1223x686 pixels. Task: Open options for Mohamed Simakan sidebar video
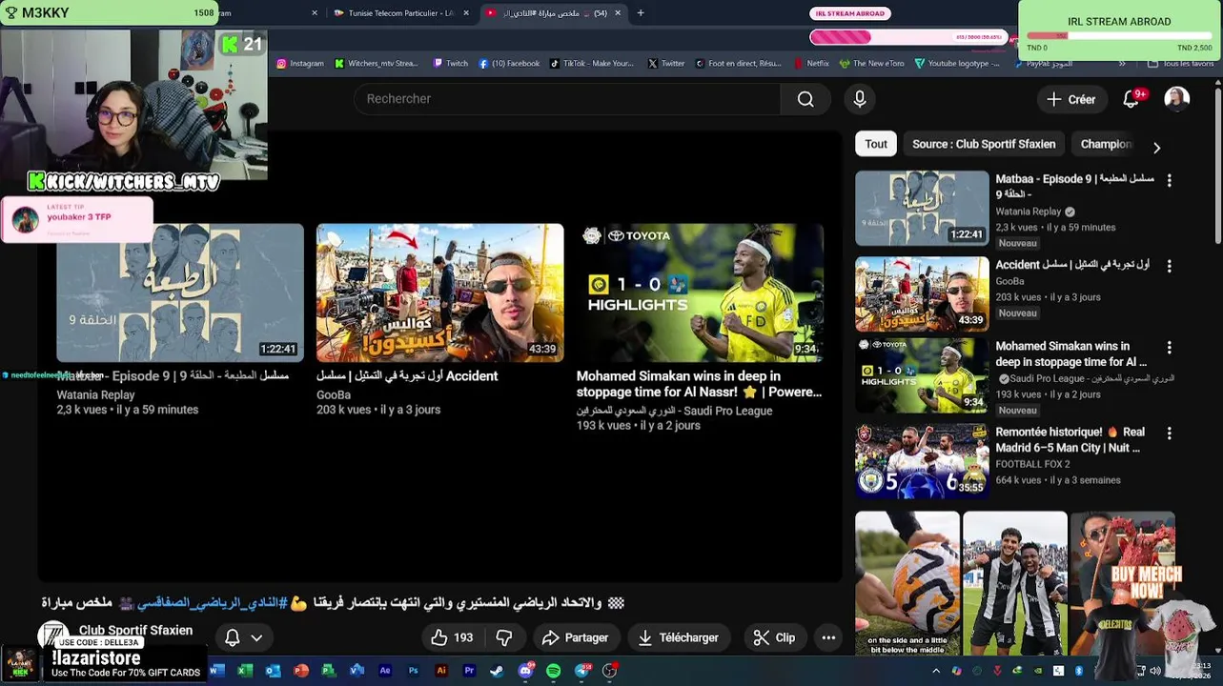click(x=1169, y=348)
